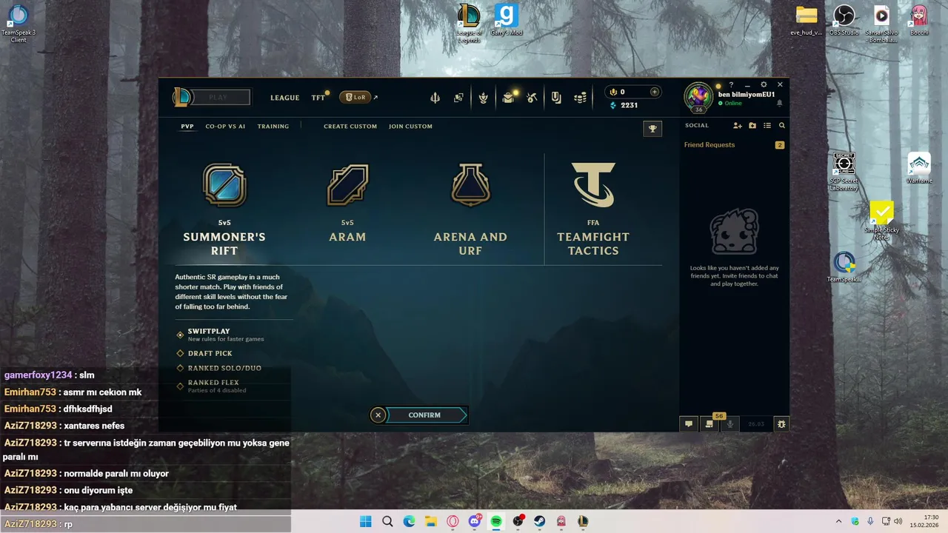Select the Ranked Solo/Duo queue option
This screenshot has width=948, height=533.
coord(219,368)
